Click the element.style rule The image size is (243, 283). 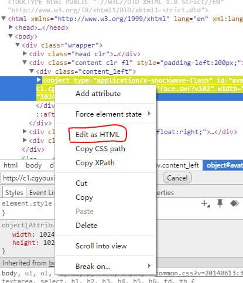point(27,203)
